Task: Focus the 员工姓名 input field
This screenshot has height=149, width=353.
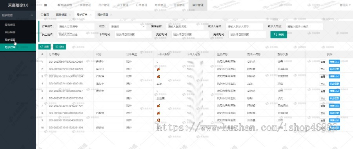Action: [x=76, y=35]
